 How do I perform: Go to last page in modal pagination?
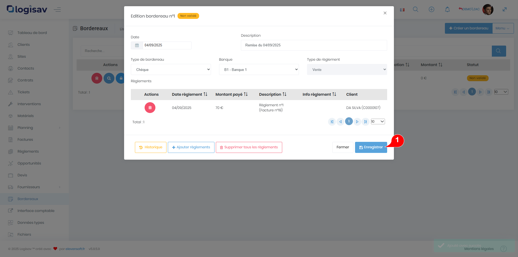coord(365,122)
